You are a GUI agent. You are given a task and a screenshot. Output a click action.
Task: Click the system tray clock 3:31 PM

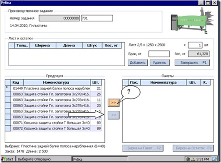pyautogui.click(x=203, y=159)
